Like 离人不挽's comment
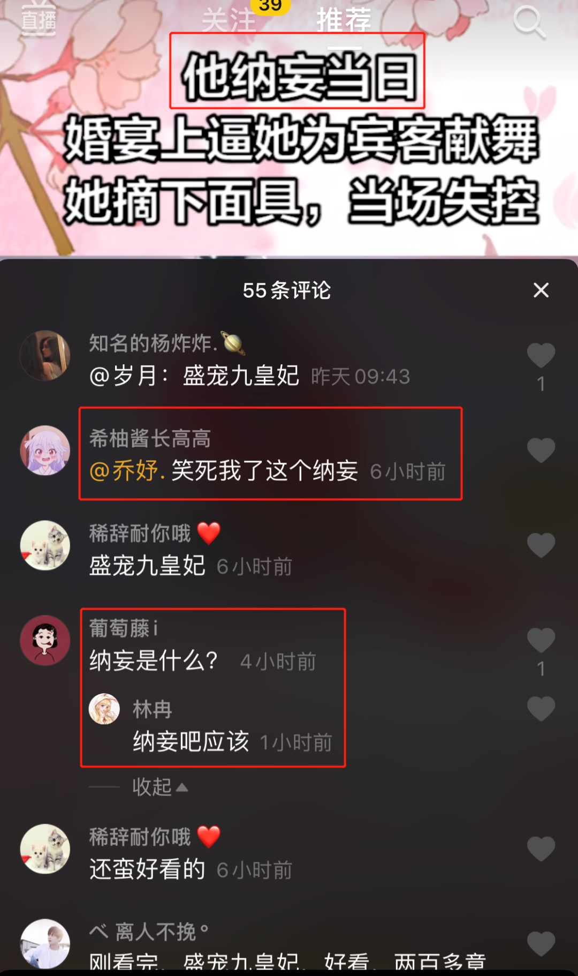The height and width of the screenshot is (976, 578). 541,944
